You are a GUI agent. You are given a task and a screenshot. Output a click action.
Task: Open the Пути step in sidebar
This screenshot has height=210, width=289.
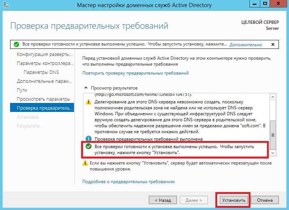pos(22,90)
